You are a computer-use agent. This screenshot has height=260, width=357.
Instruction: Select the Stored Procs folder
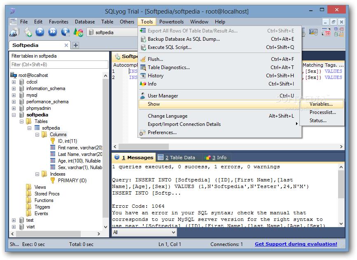pyautogui.click(x=47, y=194)
